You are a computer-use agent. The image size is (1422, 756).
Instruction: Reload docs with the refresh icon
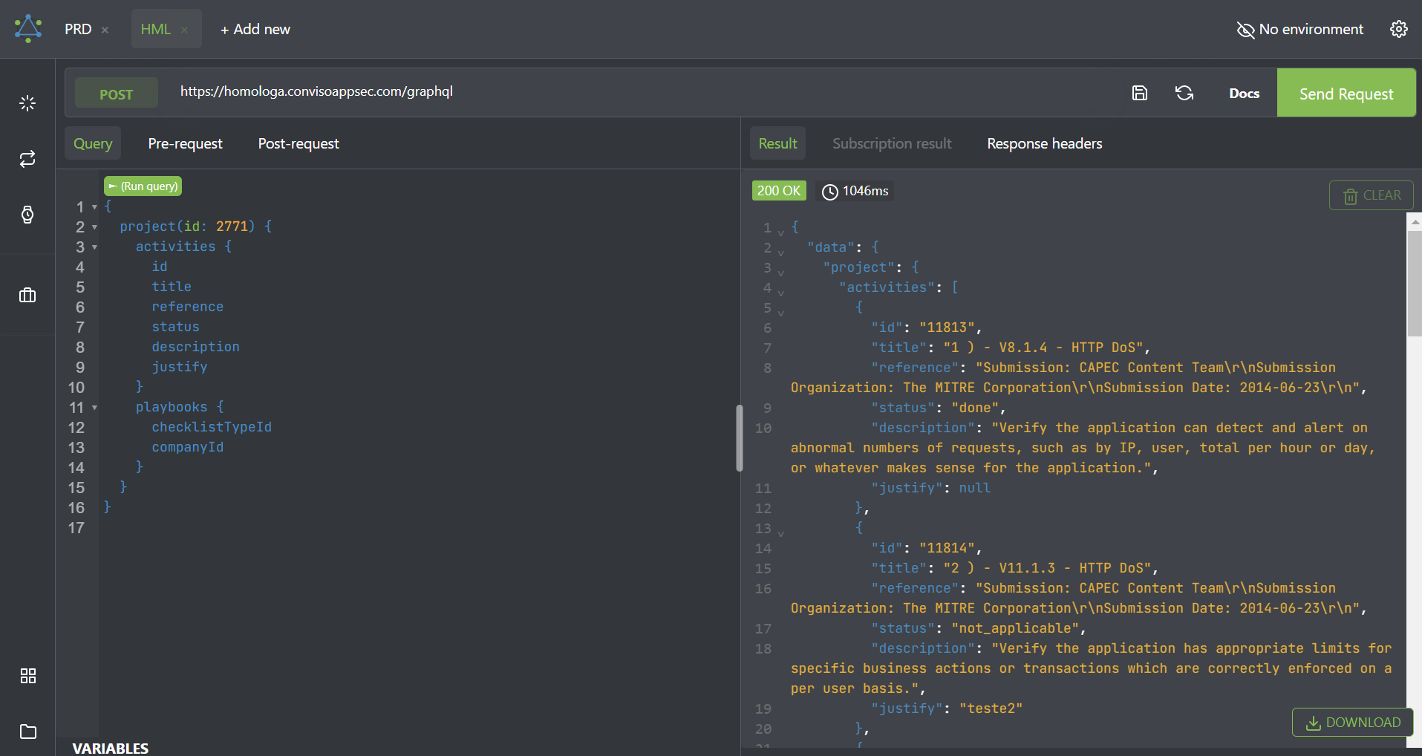(x=1184, y=93)
